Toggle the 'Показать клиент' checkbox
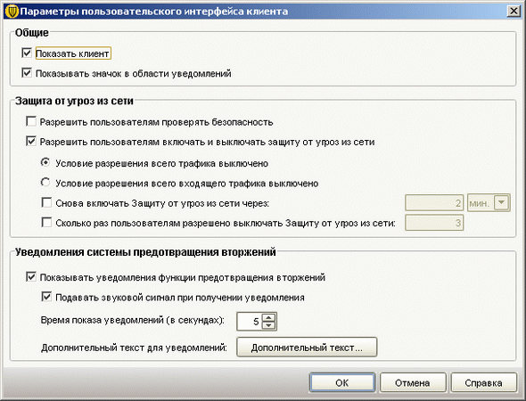Image resolution: width=526 pixels, height=401 pixels. click(27, 53)
